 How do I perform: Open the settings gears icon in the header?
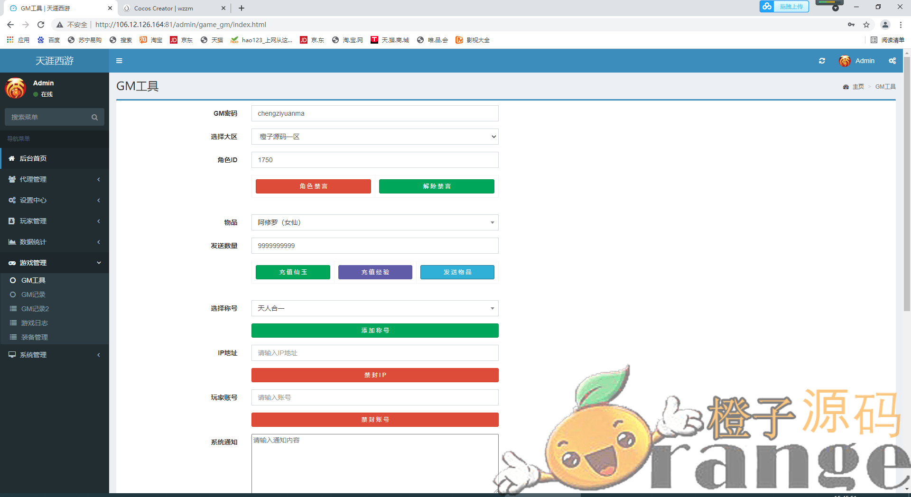(892, 61)
